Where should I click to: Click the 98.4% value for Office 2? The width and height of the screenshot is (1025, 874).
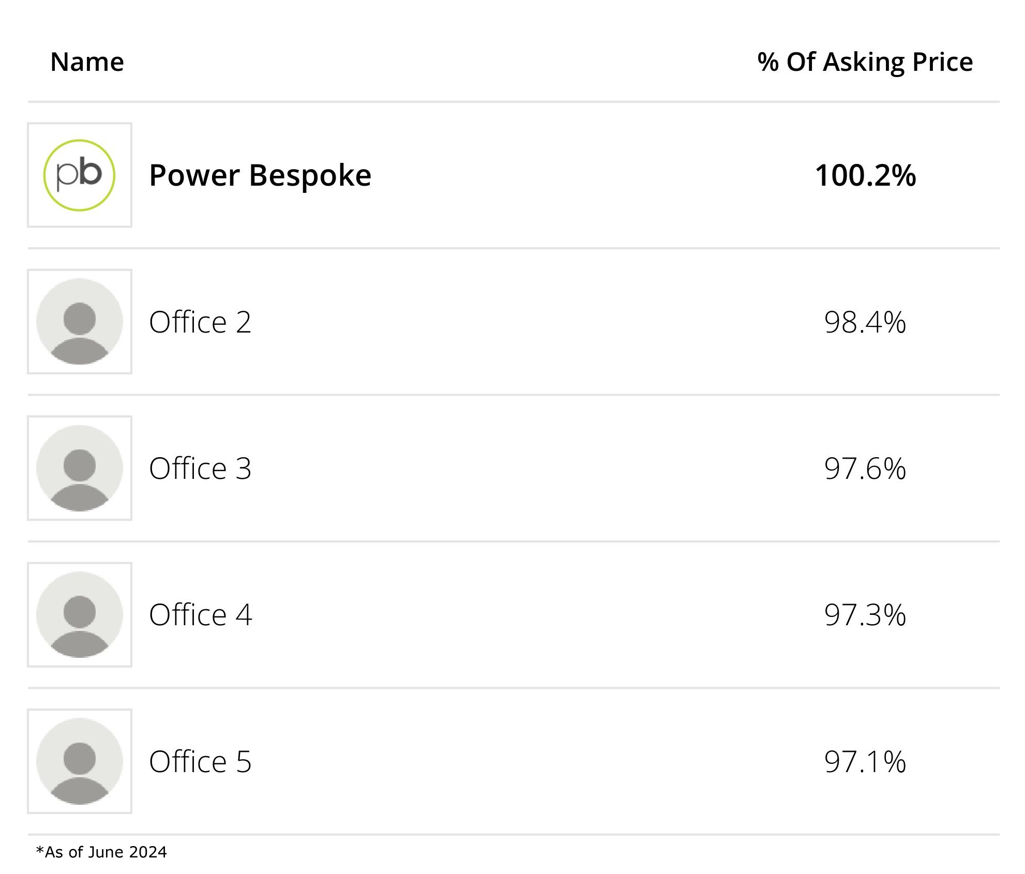865,322
